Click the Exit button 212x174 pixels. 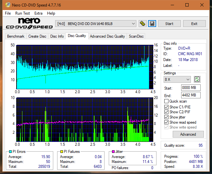[x=194, y=24]
